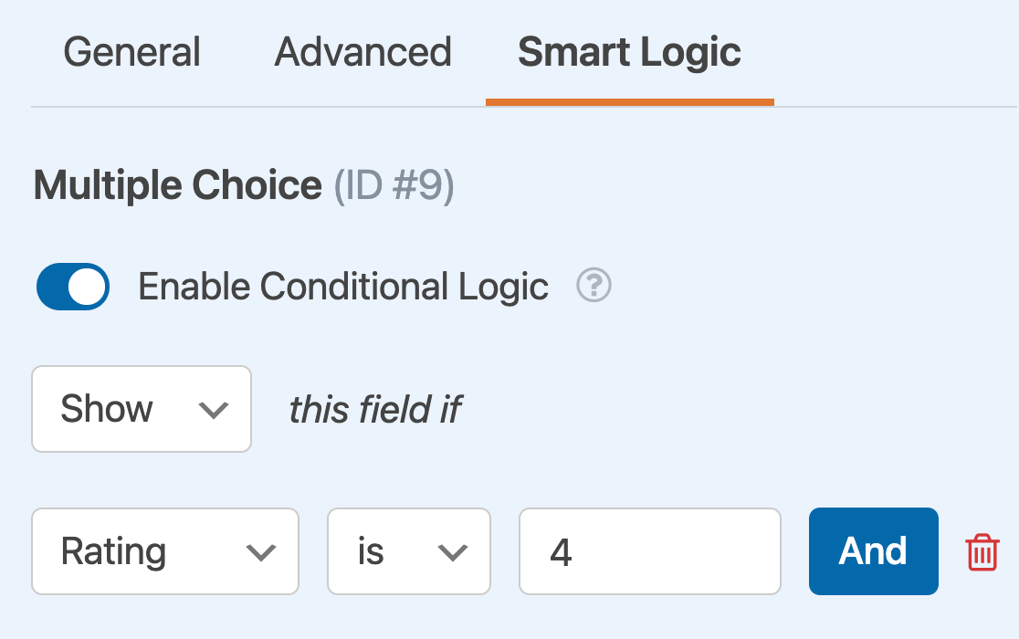1019x639 pixels.
Task: Click the '(ID #9)' field identifier text
Action: click(394, 186)
